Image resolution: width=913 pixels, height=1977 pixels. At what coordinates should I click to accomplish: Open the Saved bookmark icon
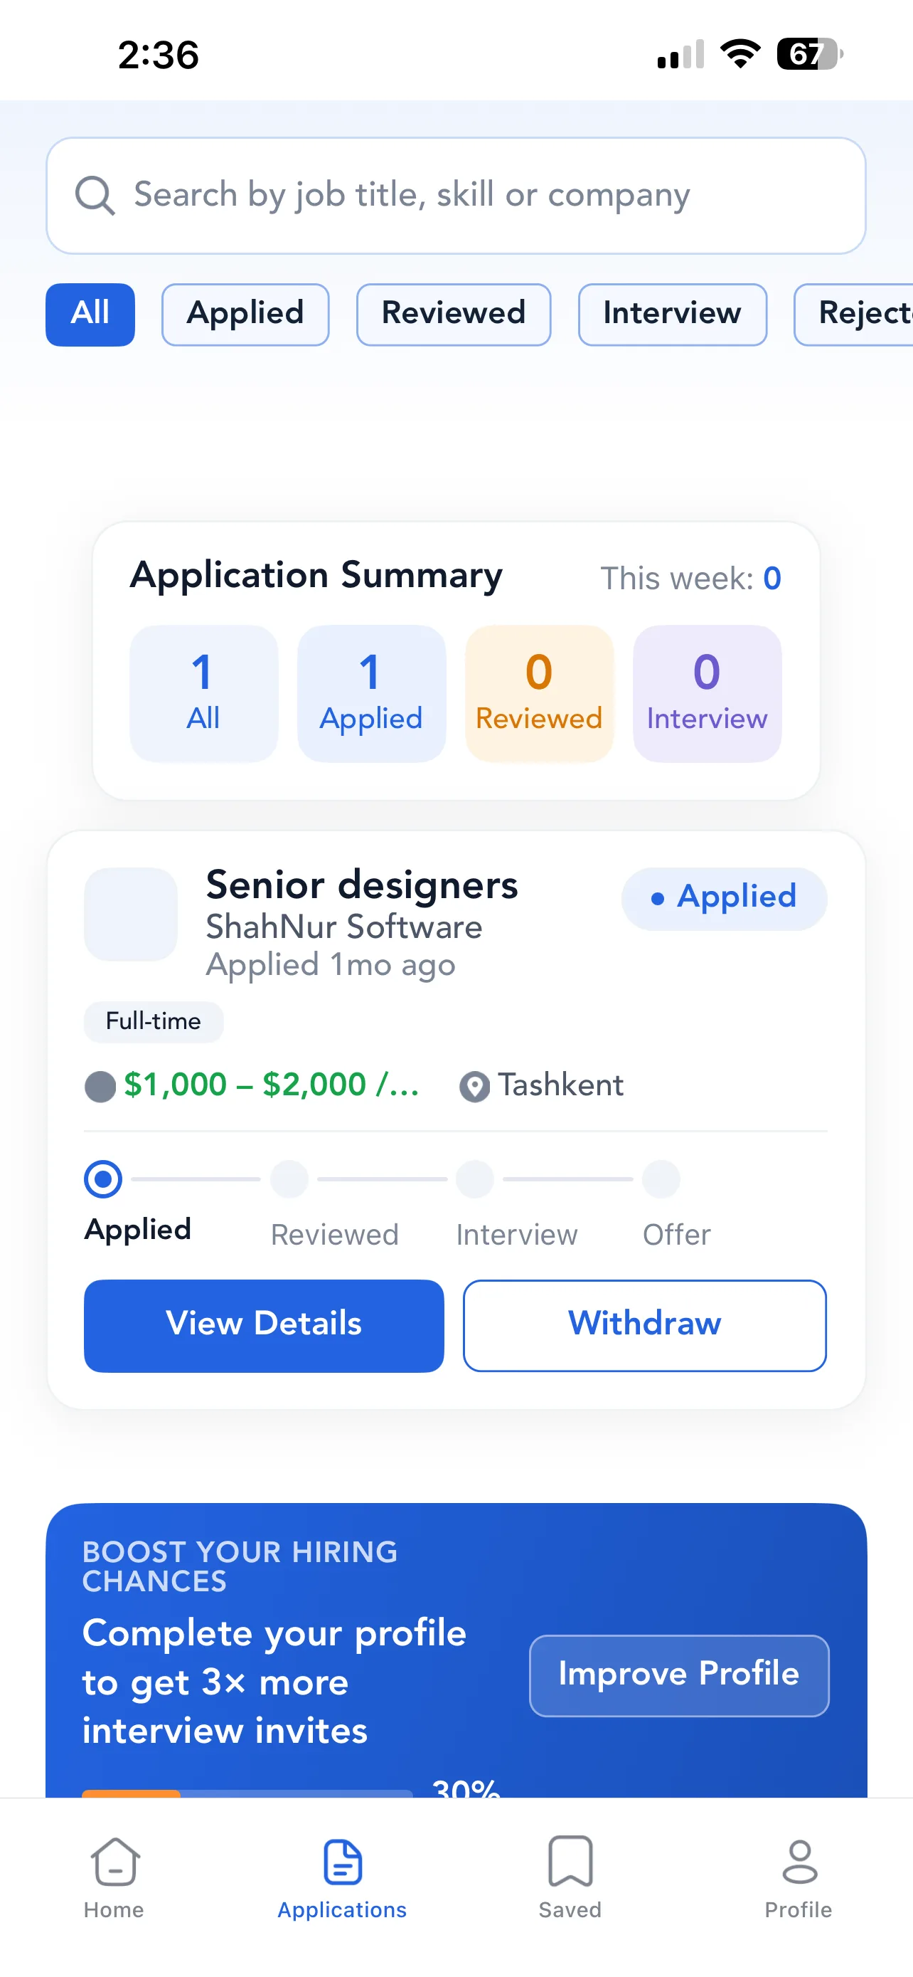coord(570,1861)
